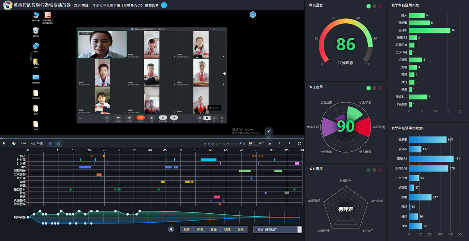This screenshot has width=469, height=241.
Task: Expand the list icon in player bar
Action: (261, 143)
